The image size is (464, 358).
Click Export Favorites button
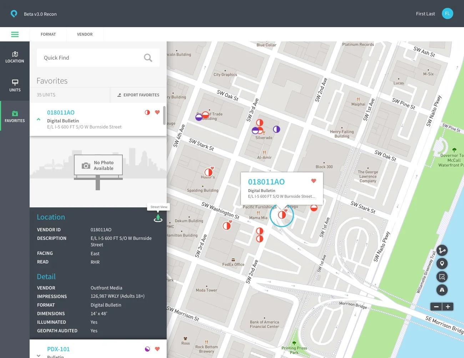[x=138, y=95]
